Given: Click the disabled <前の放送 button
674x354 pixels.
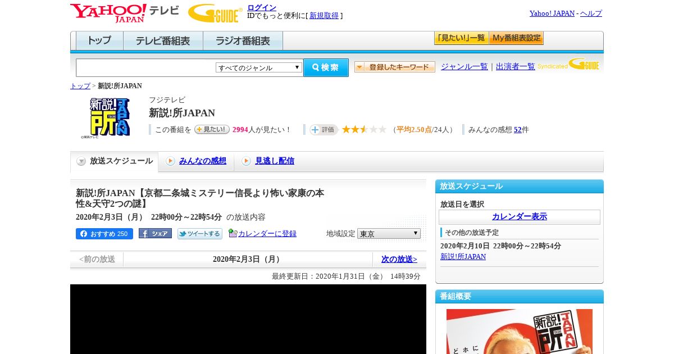Looking at the screenshot, I should 97,259.
